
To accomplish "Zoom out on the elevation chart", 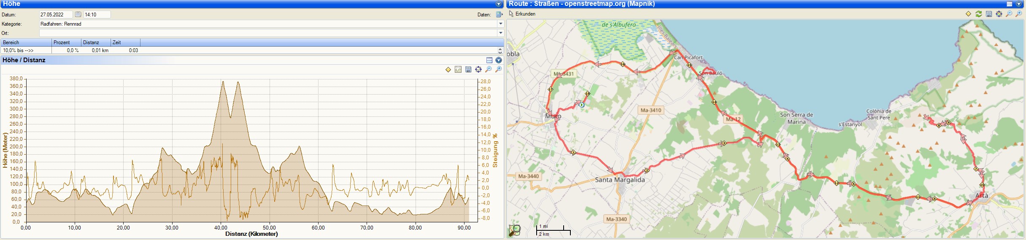I will 489,69.
